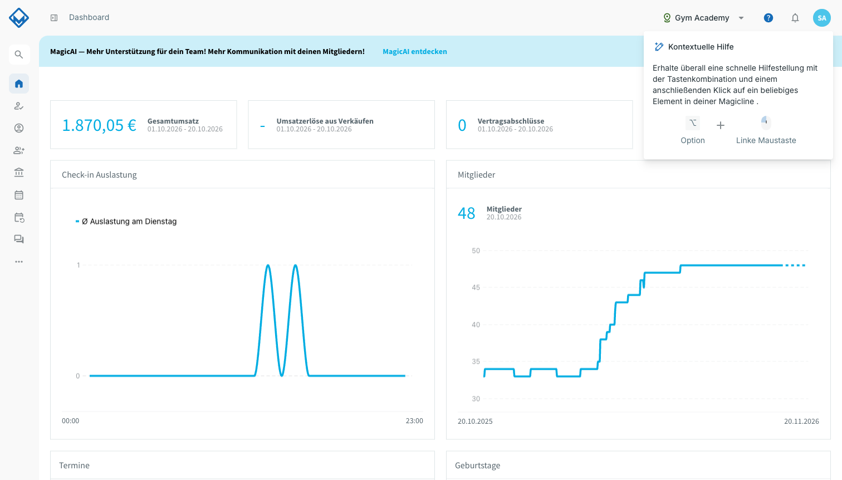The height and width of the screenshot is (480, 842).
Task: Follow the MagicAI entdecken link
Action: pos(415,51)
